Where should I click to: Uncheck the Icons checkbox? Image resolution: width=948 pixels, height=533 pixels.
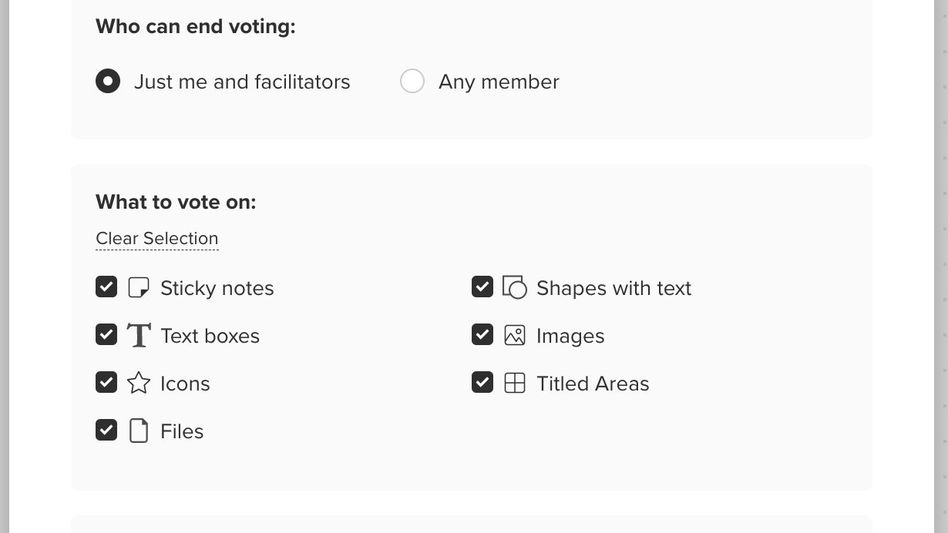106,382
